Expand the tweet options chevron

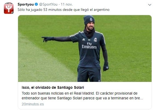(x=149, y=5)
